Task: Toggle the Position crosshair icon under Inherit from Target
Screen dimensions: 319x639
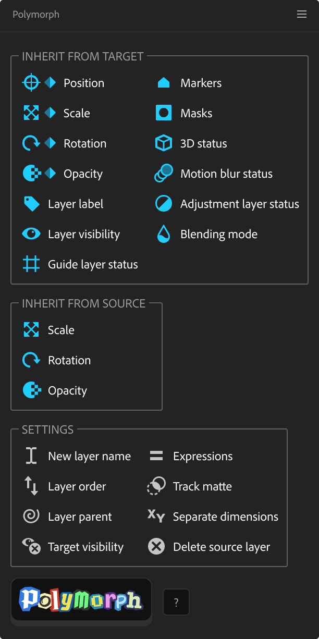Action: (31, 83)
